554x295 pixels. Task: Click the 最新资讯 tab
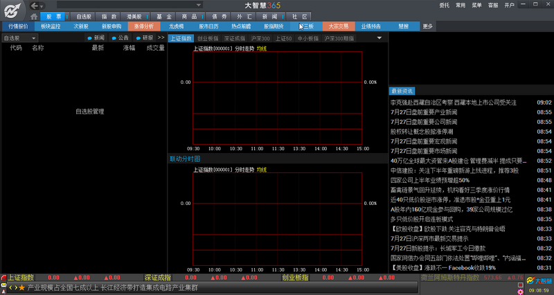pyautogui.click(x=402, y=91)
